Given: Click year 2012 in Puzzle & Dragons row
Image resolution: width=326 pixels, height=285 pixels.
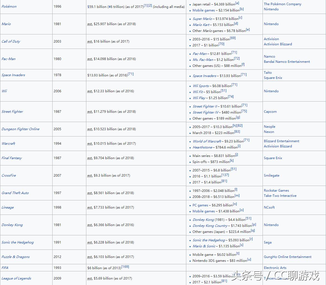Looking at the screenshot, I should click(x=57, y=257).
